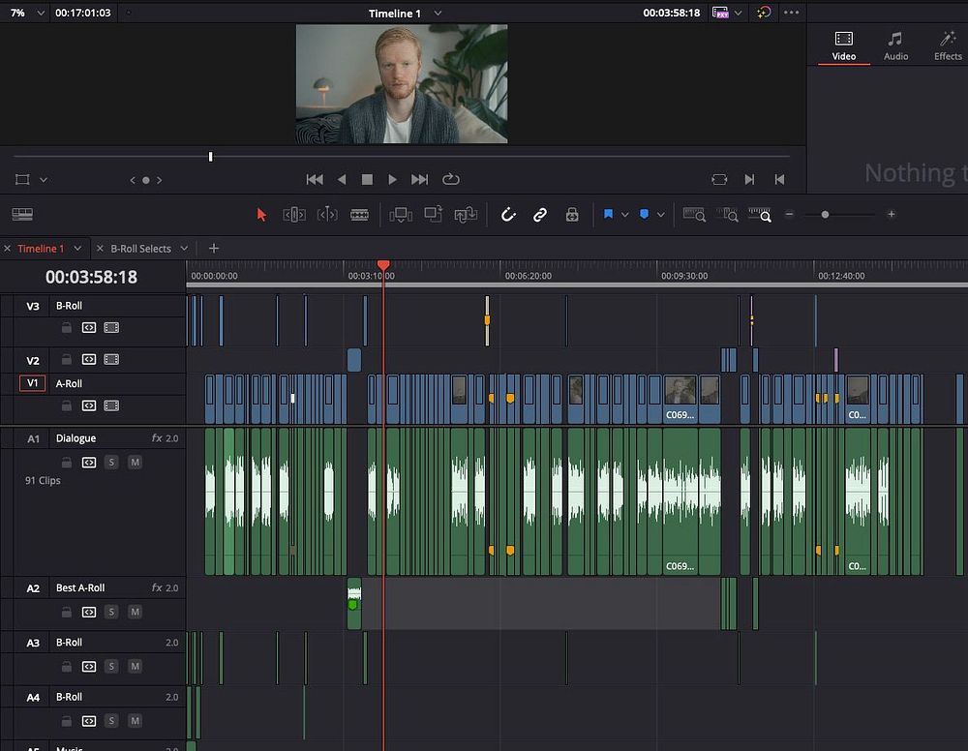The height and width of the screenshot is (751, 968).
Task: Activate the Blade edit mode tool
Action: 359,215
